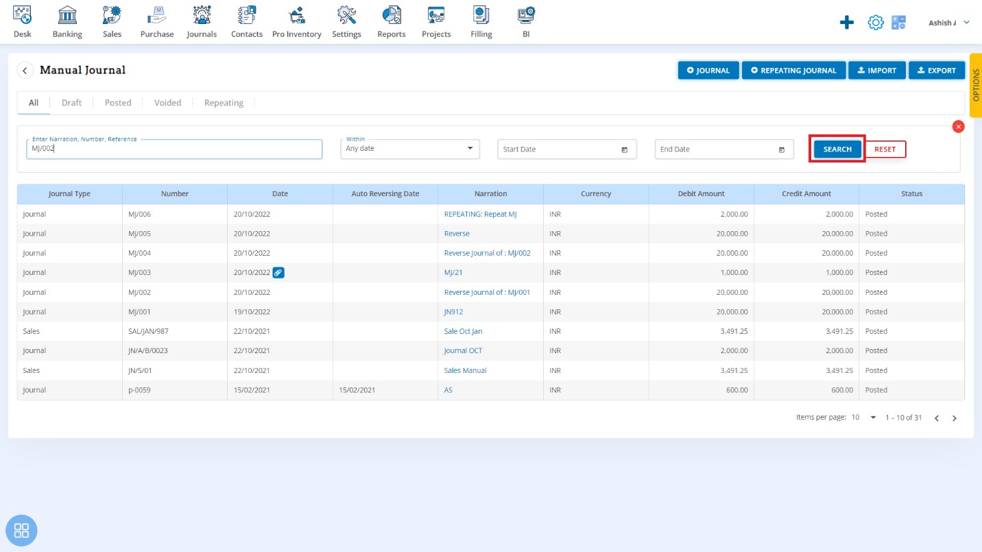Open the Items per page dropdown
Viewport: 982px width, 552px height.
pyautogui.click(x=864, y=417)
